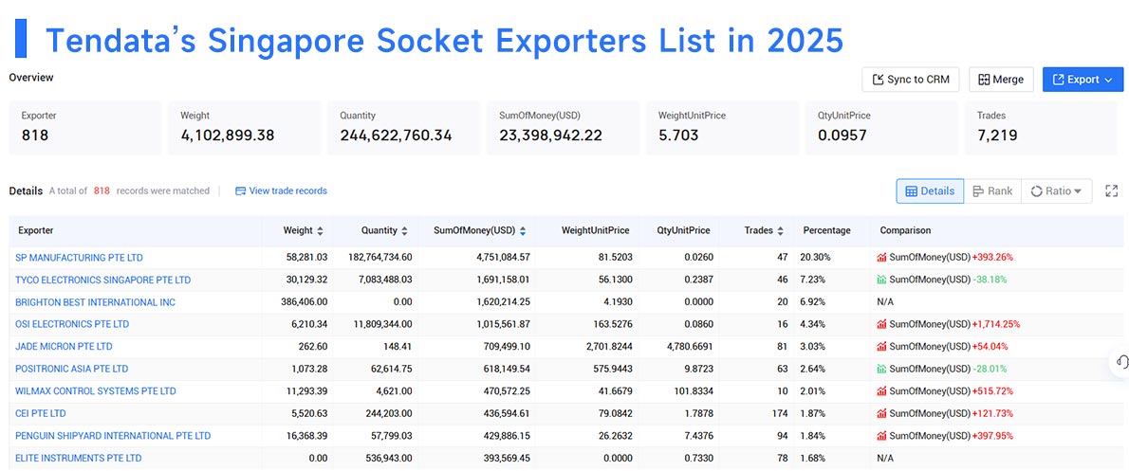Screen dimensions: 1129x471
Task: Click comparison chart icon for POSITRONIC ASIA
Action: click(881, 369)
